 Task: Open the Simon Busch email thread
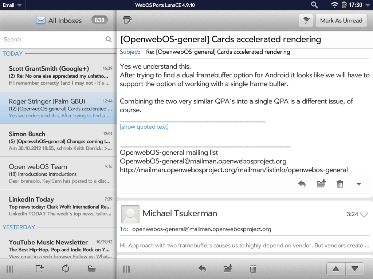[x=58, y=141]
